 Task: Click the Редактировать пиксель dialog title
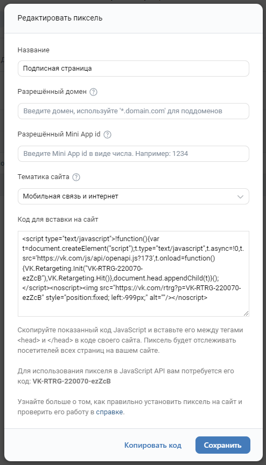[60, 18]
